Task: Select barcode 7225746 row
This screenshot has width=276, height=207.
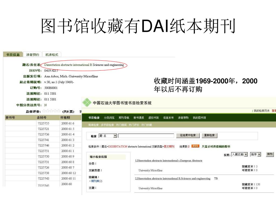Action: click(43, 145)
